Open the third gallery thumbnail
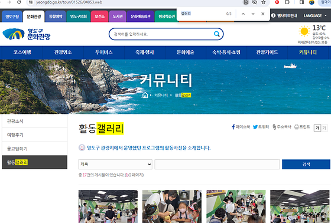This screenshot has height=223, width=331. coord(236,206)
